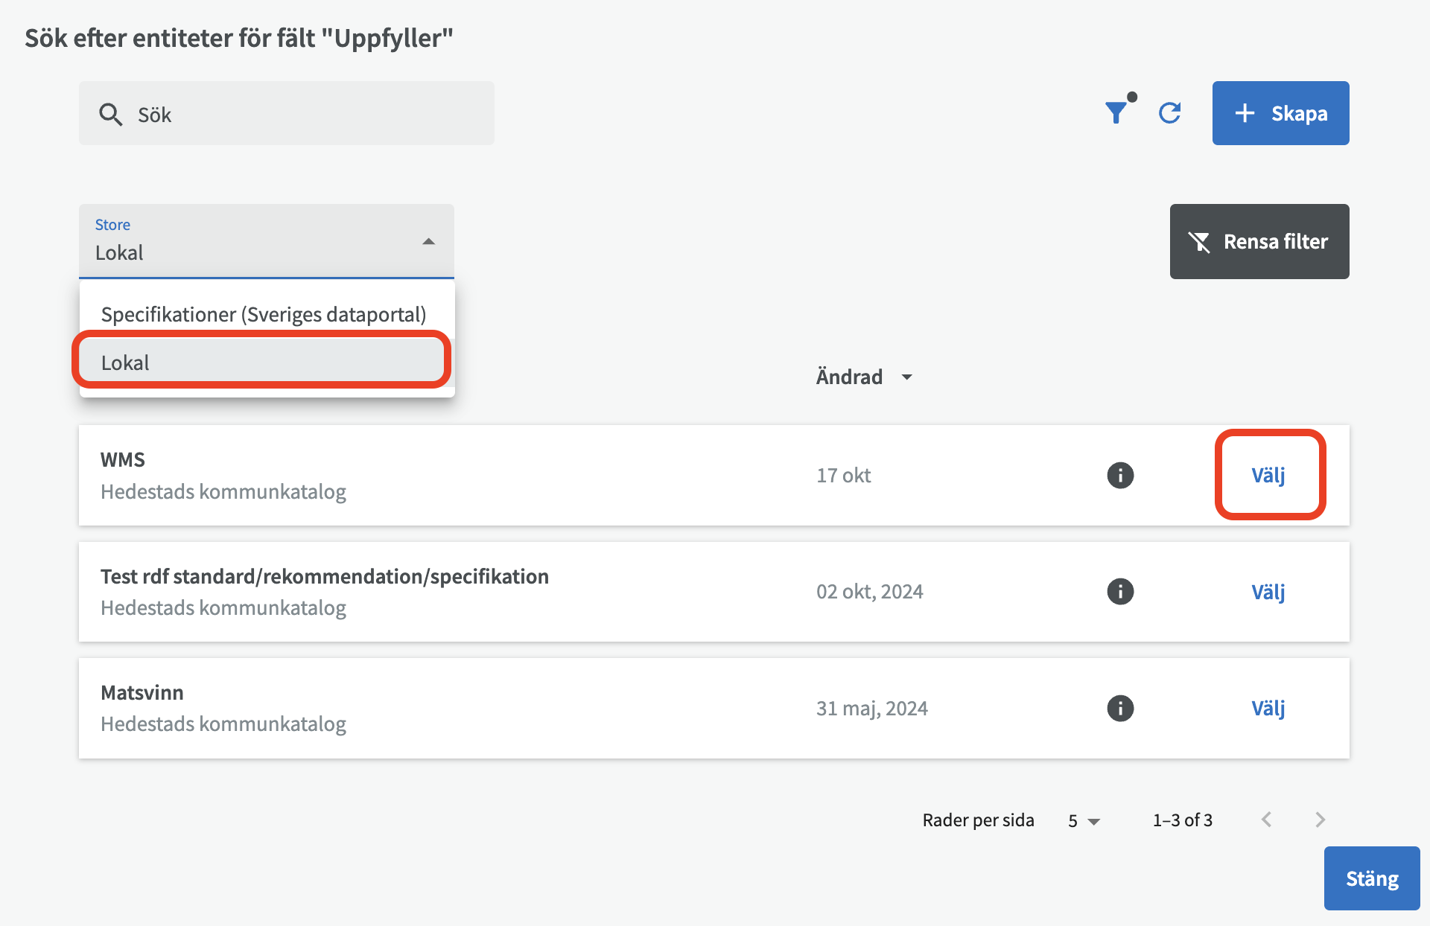Click into the Sök search field
1430x926 pixels.
tap(298, 115)
